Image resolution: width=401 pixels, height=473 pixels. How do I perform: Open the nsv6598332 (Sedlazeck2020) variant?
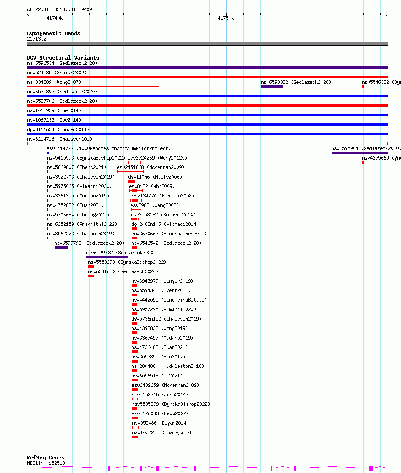(296, 82)
